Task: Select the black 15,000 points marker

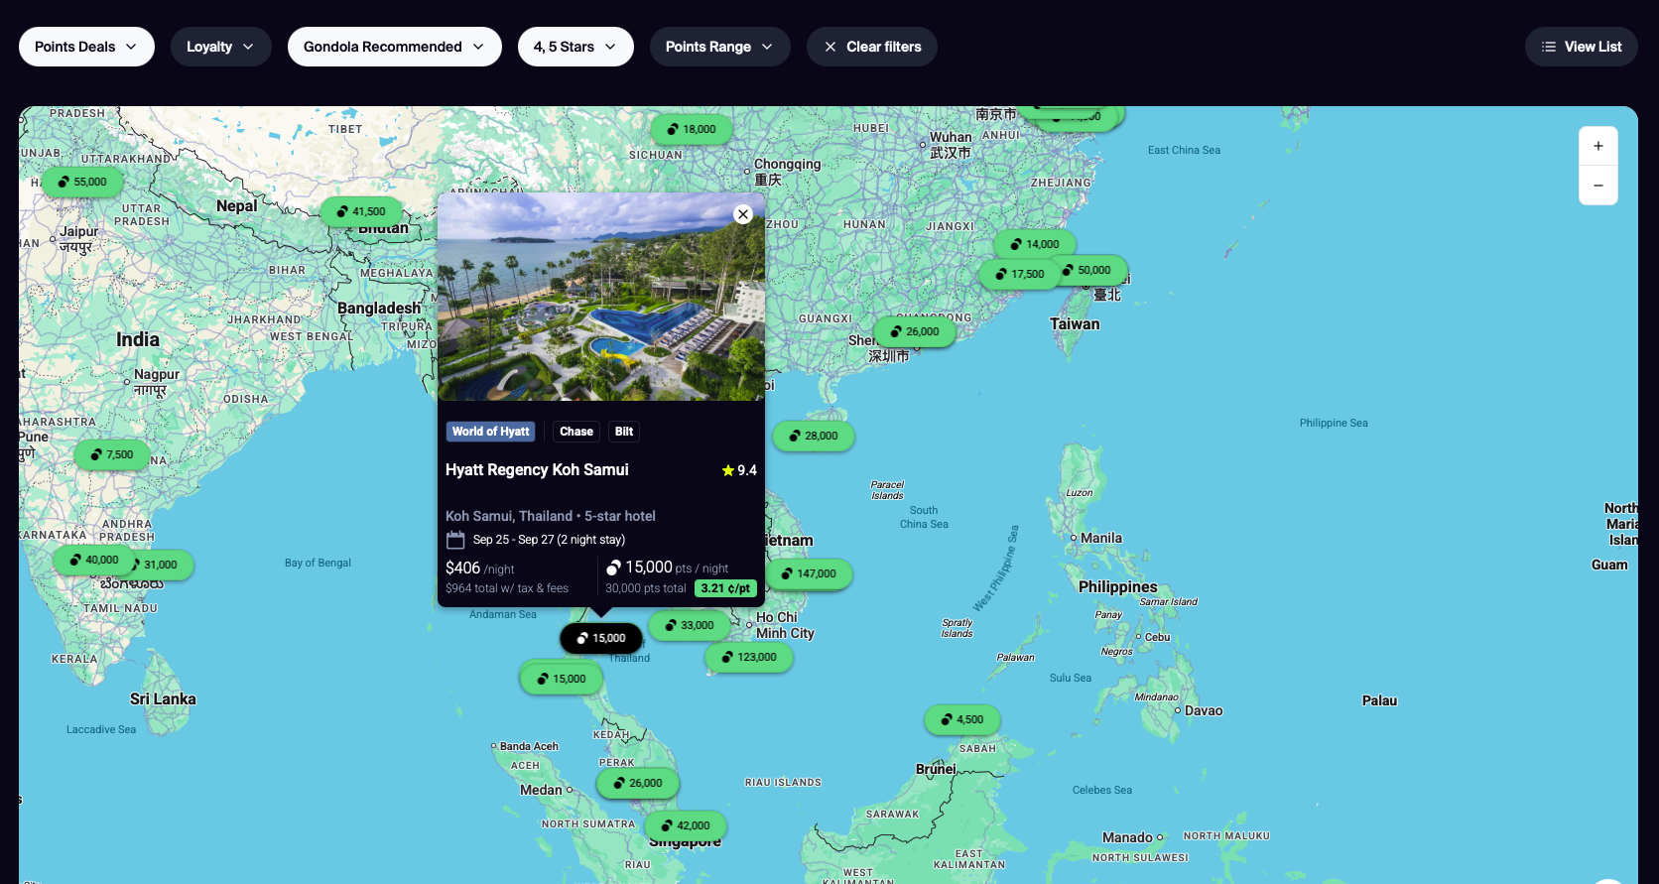Action: coord(601,638)
